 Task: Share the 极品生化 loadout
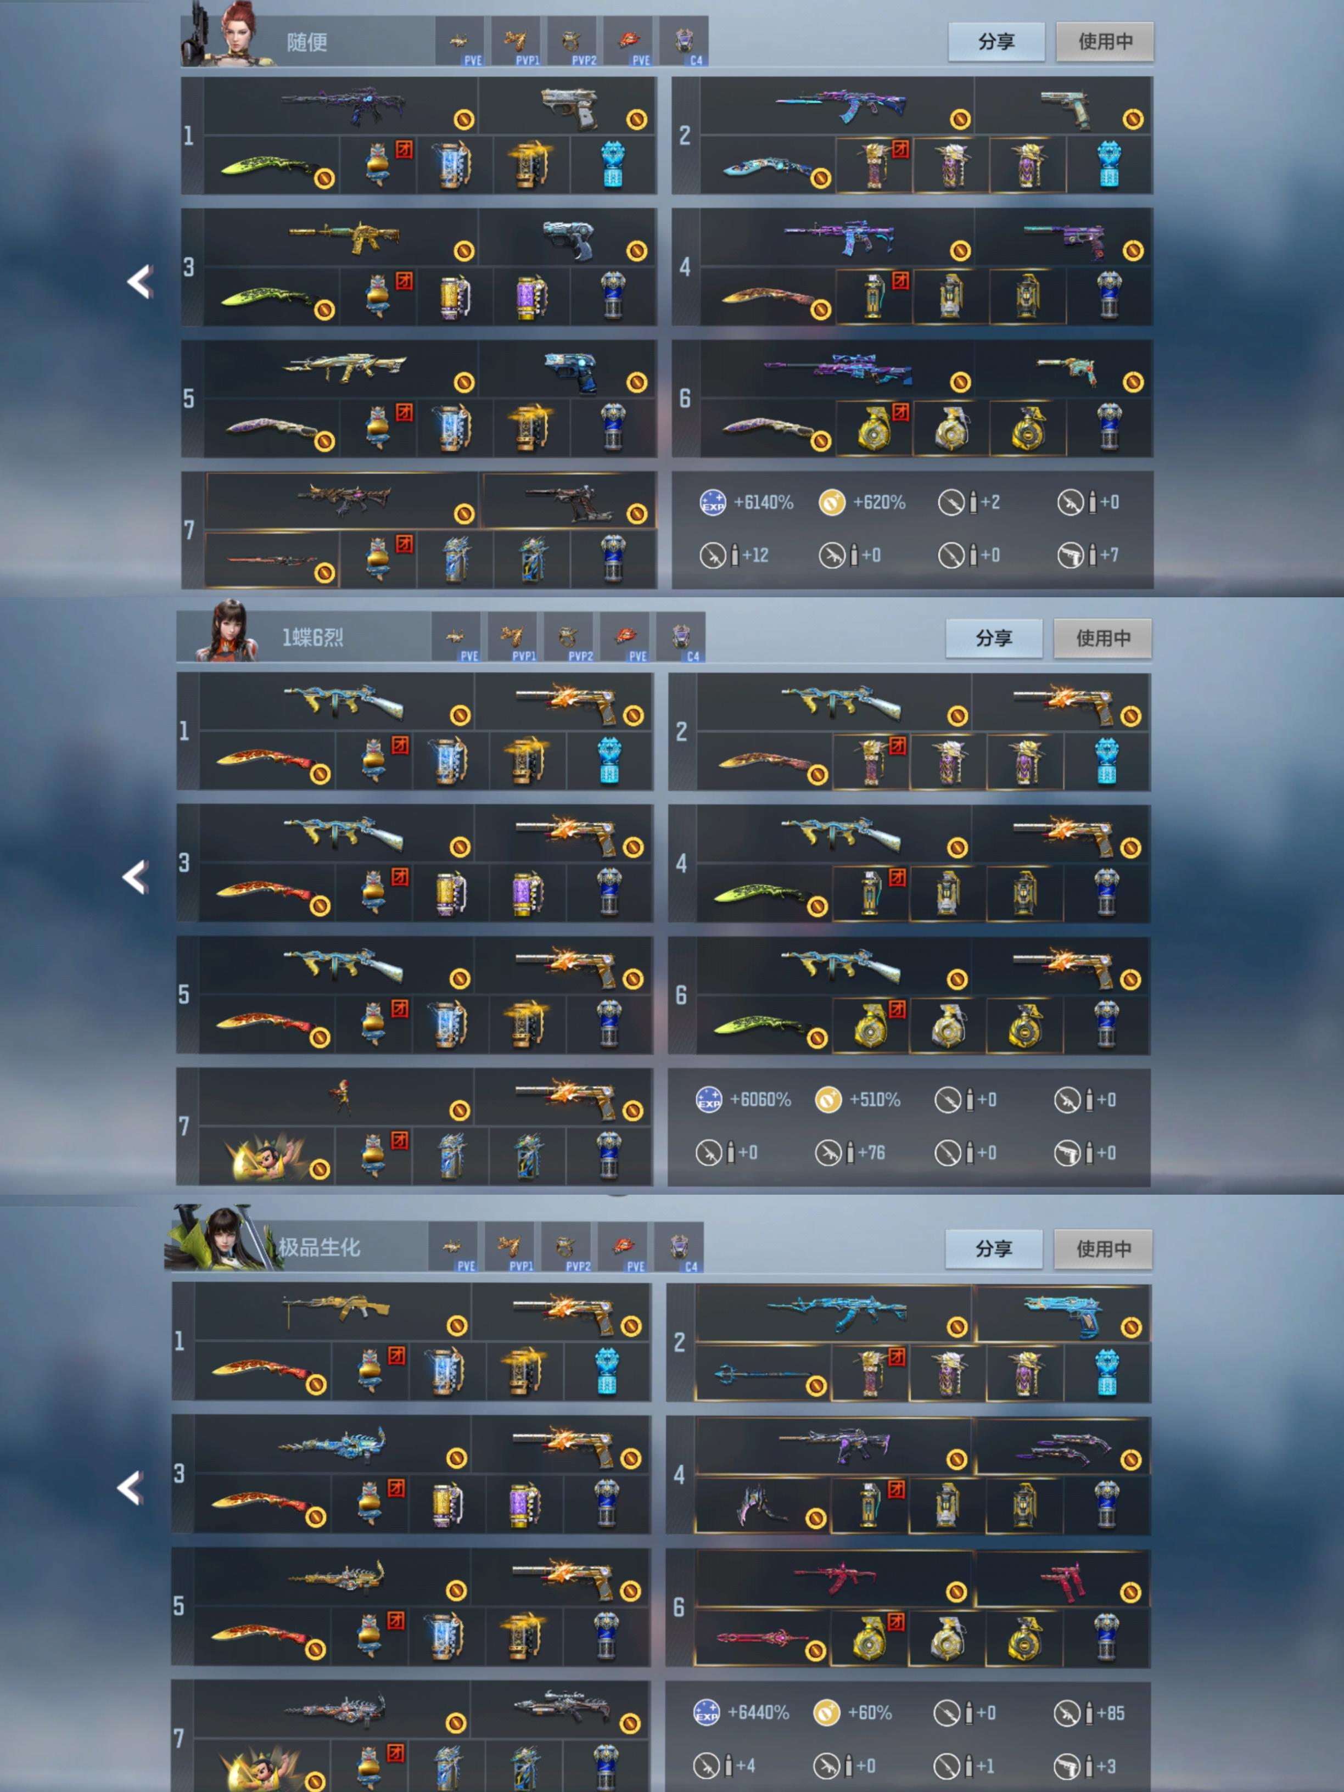[993, 1248]
